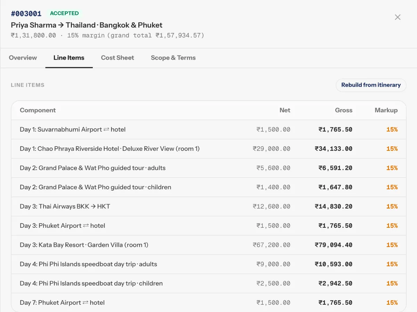Screen dimensions: 417x312
Task: Click gross value ₹79,094.40
Action: (334, 245)
